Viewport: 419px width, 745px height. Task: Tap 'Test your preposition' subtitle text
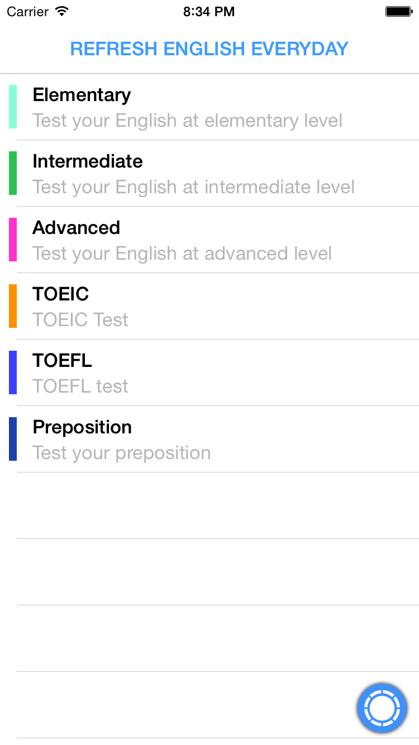[x=121, y=453]
